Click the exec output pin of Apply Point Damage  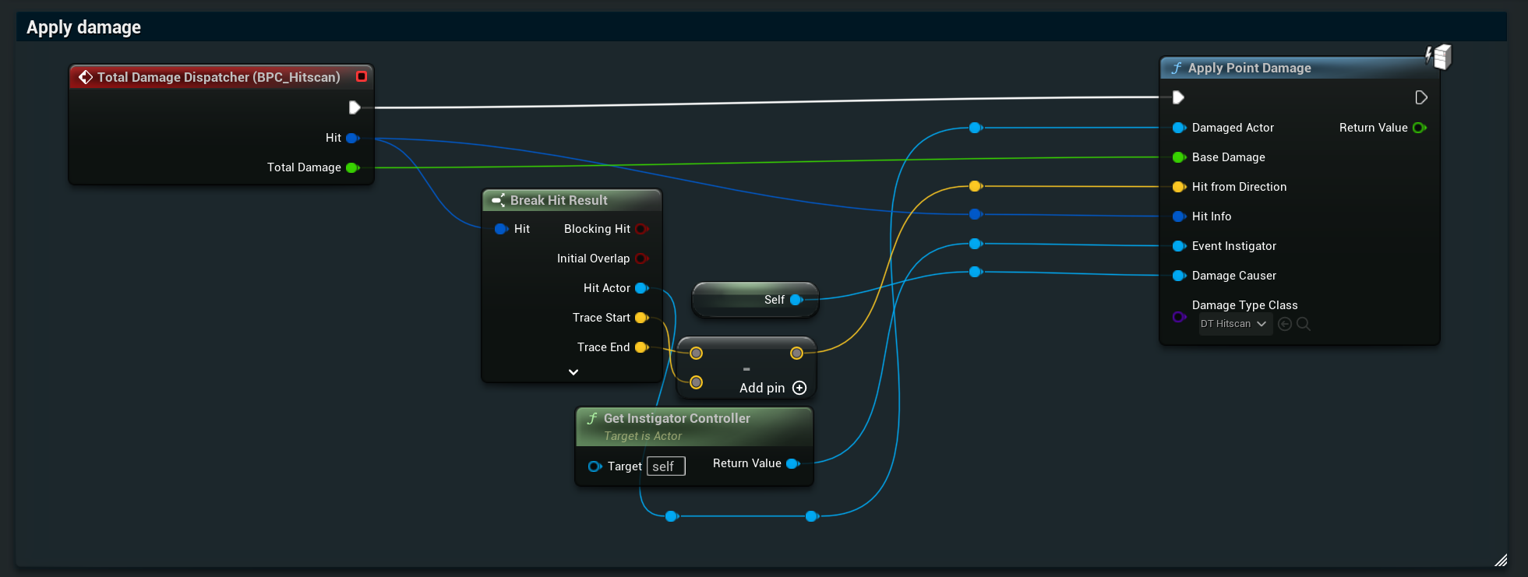point(1420,97)
